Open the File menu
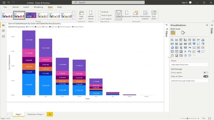Viewport: 214px width, 120px height. pyautogui.click(x=5, y=7)
